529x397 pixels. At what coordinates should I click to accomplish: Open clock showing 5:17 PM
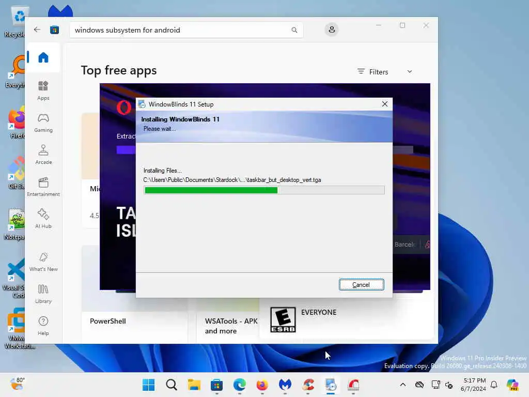pyautogui.click(x=474, y=385)
